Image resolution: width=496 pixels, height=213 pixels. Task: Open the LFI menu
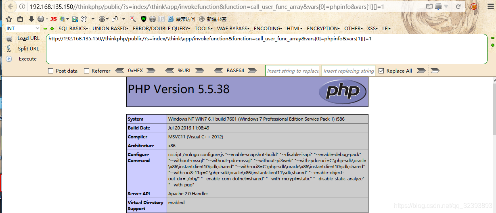coord(386,29)
